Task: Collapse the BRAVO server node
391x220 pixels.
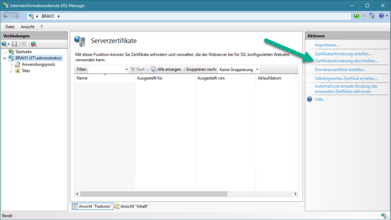Action: point(5,58)
